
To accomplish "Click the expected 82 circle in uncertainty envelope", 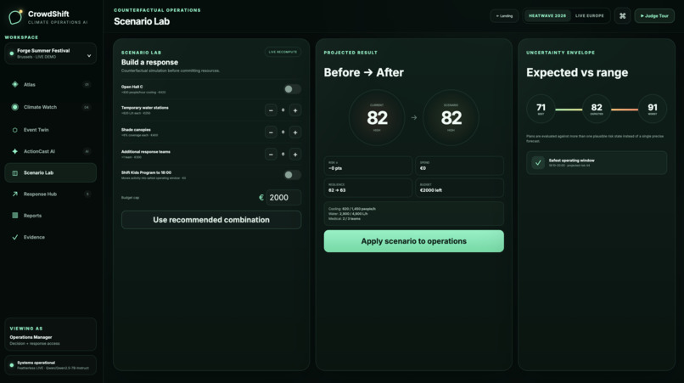I will tap(597, 109).
